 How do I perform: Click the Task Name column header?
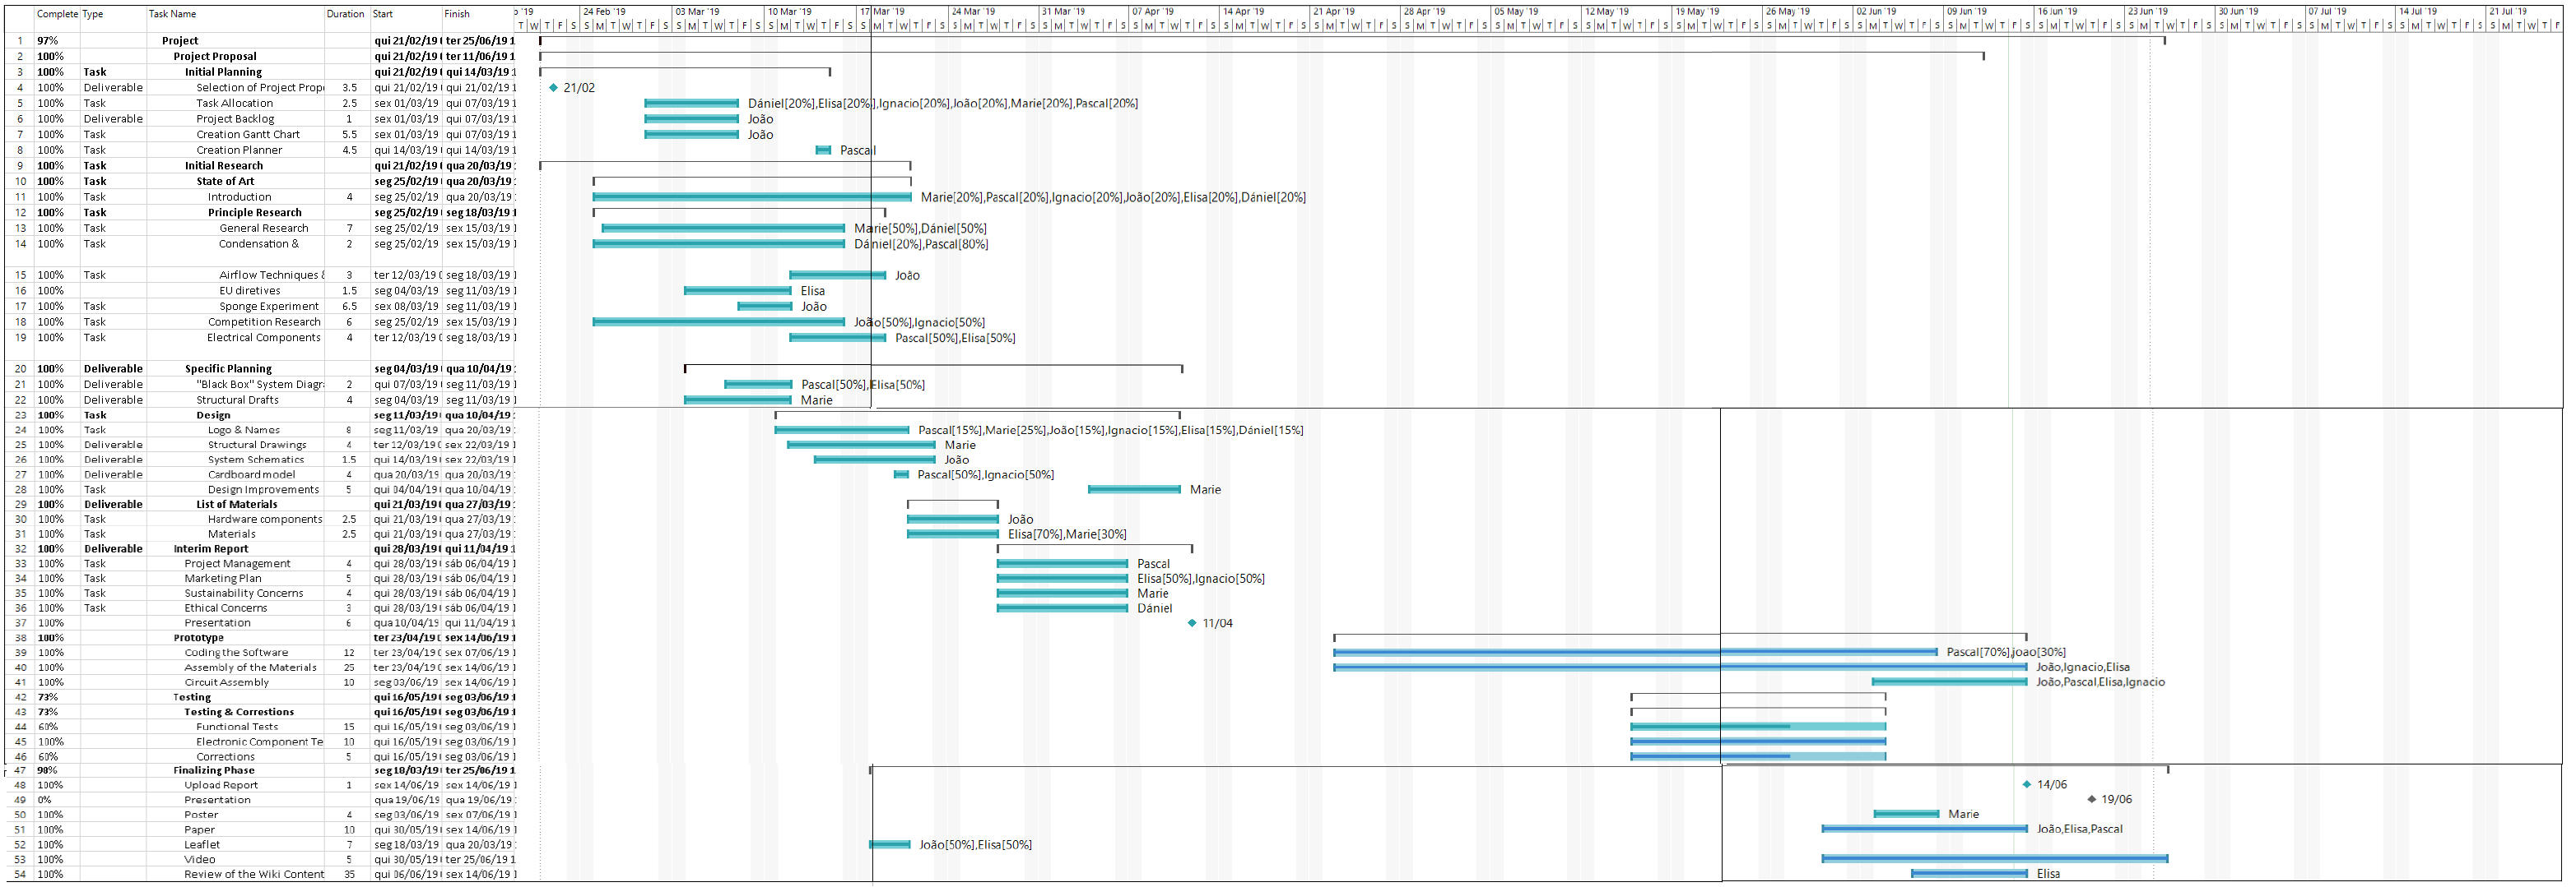pos(173,14)
